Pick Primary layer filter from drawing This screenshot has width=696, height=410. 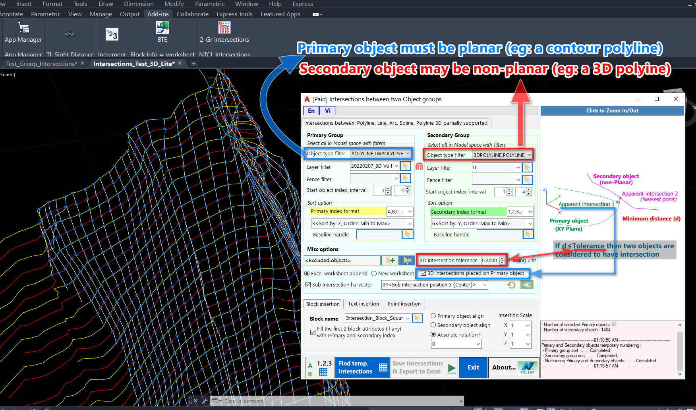[405, 166]
